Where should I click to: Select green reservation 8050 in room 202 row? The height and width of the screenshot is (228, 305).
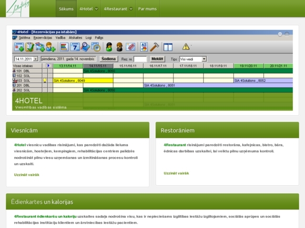pyautogui.click(x=188, y=90)
